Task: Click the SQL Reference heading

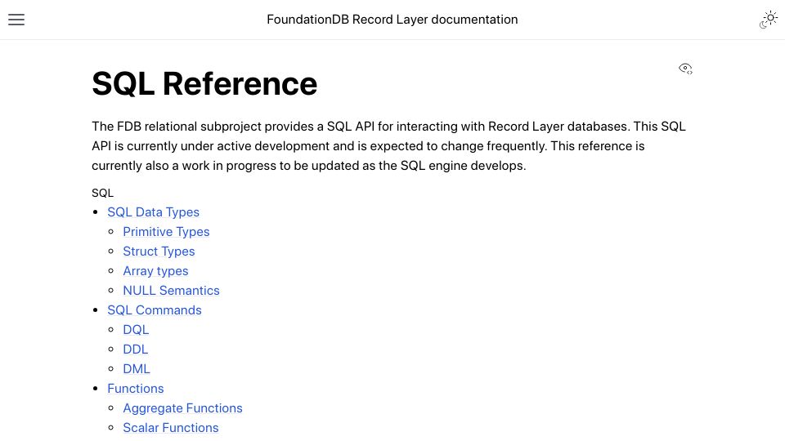Action: (x=204, y=83)
